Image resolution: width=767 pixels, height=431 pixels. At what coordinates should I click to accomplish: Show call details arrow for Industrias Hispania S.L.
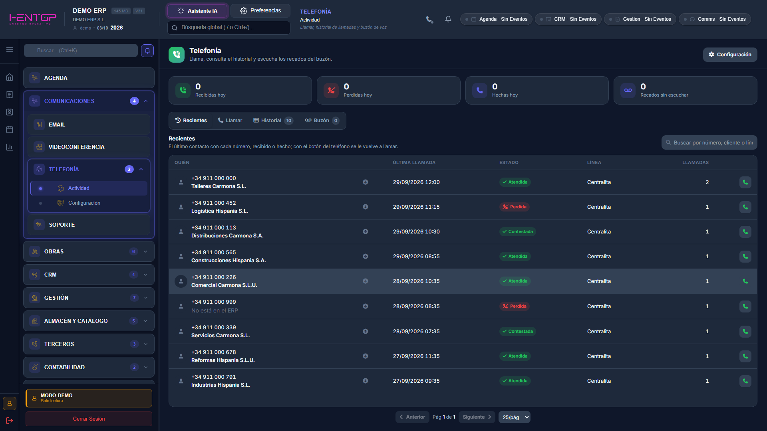[365, 381]
